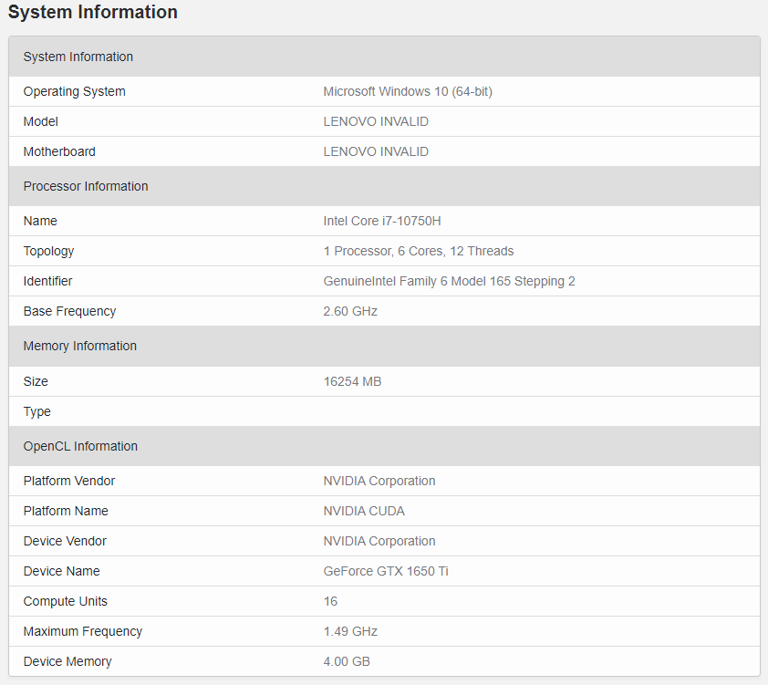Select '1 Processor, 6 Cores, 12 Threads'
Viewport: 768px width, 685px height.
(x=419, y=251)
